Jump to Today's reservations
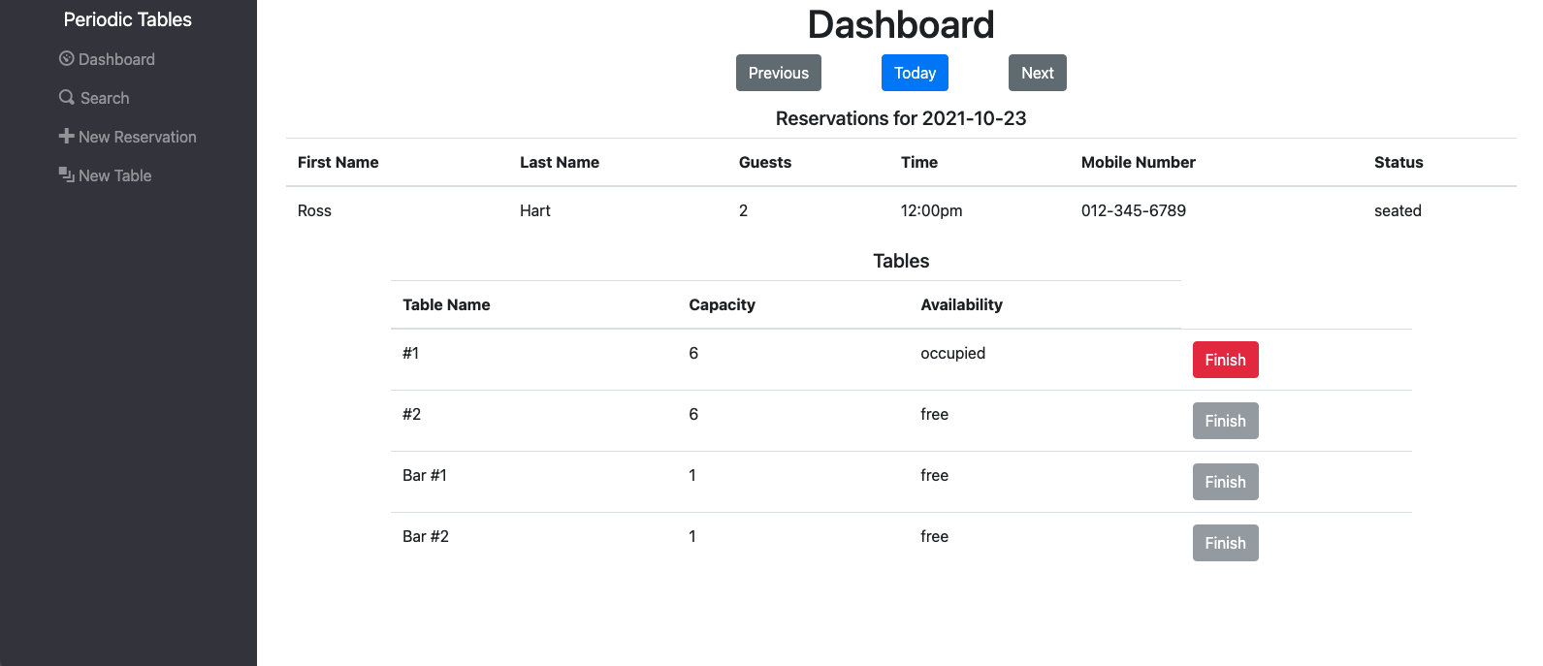 (915, 73)
